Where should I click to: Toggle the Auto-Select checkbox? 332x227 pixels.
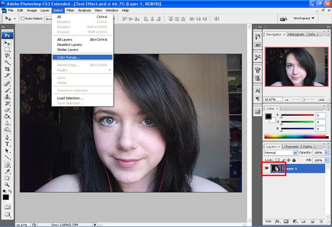click(x=22, y=19)
